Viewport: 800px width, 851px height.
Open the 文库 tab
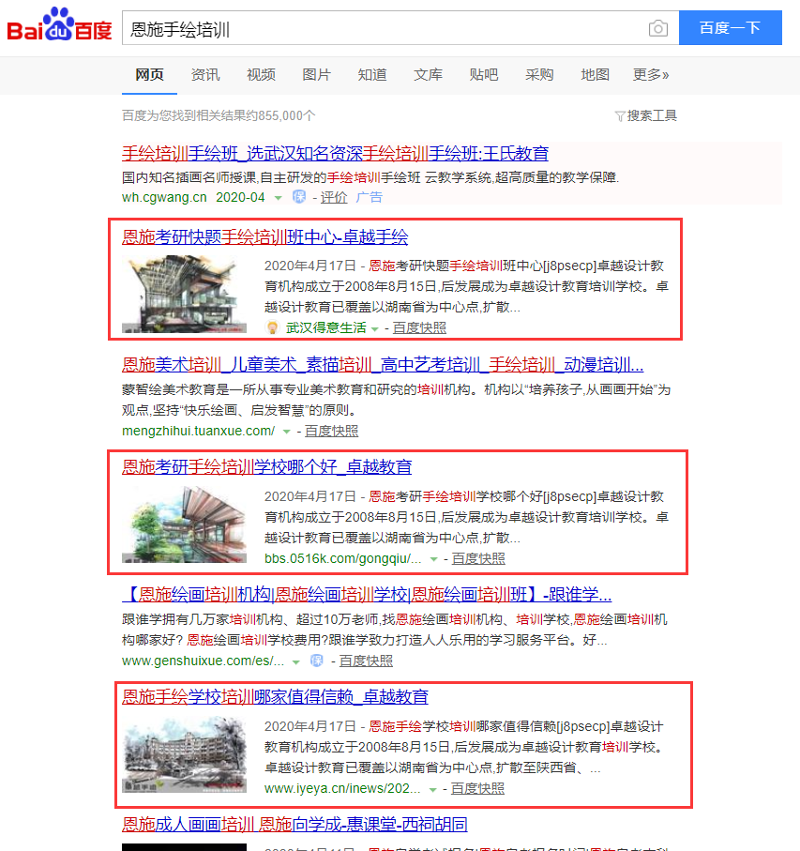(x=428, y=75)
